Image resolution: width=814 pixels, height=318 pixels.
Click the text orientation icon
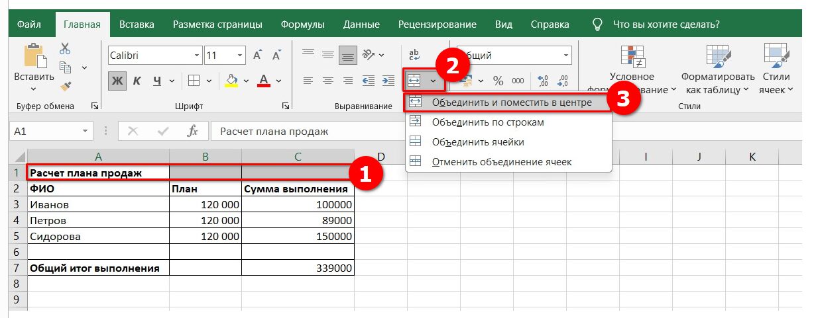(369, 55)
